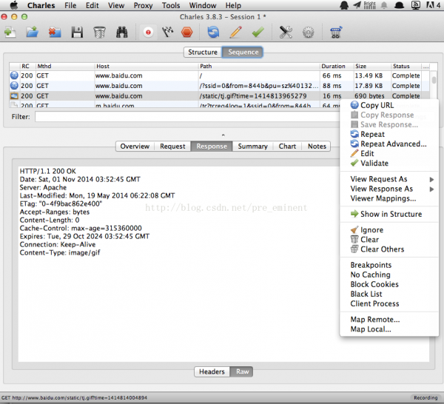
Task: Close session via red X folder icon
Action: pyautogui.click(x=55, y=32)
